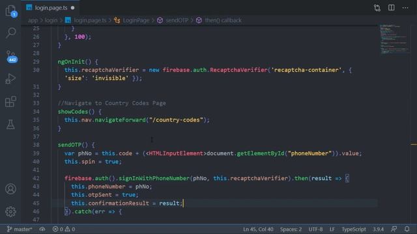Click the Synchronize Changes cloud icon
417x234 pixels.
(42, 229)
